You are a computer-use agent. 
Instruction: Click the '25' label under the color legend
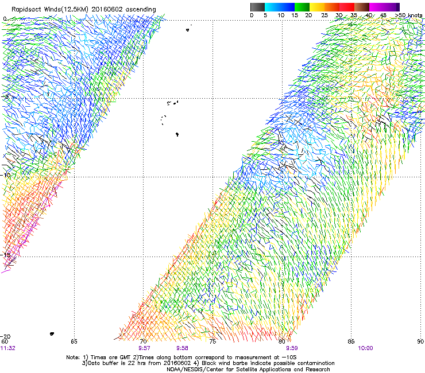(324, 15)
